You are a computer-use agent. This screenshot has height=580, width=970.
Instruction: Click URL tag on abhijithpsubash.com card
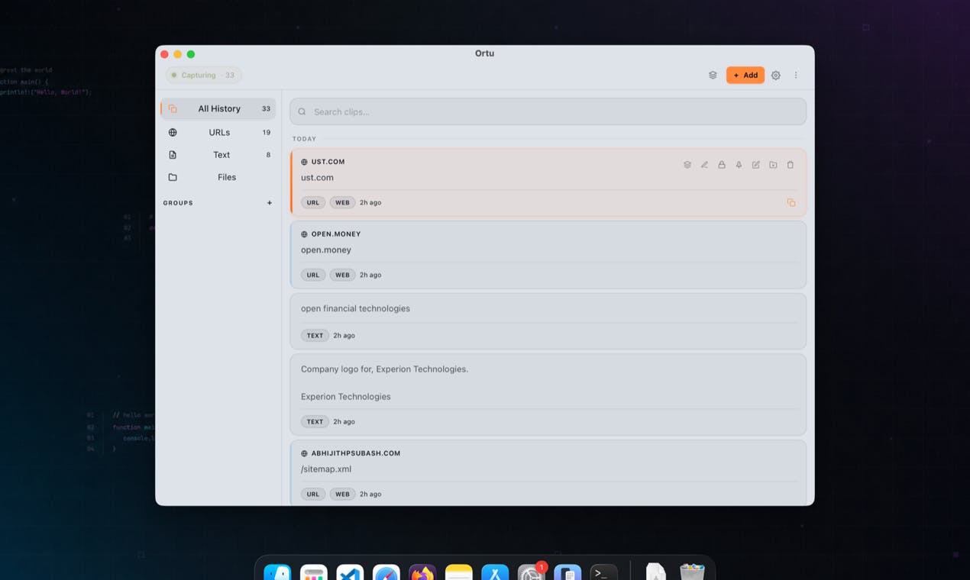pyautogui.click(x=313, y=494)
